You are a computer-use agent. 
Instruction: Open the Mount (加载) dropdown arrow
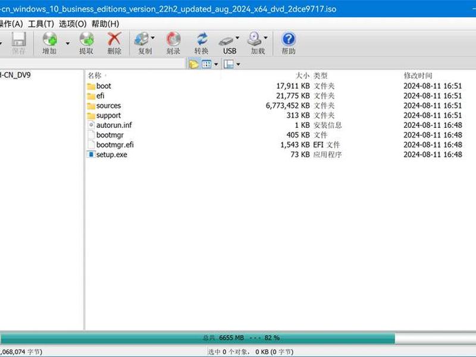point(265,37)
